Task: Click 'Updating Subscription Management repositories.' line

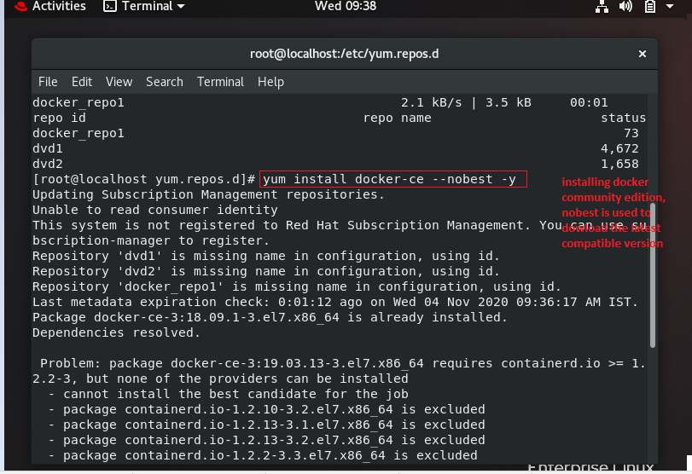Action: coord(208,194)
